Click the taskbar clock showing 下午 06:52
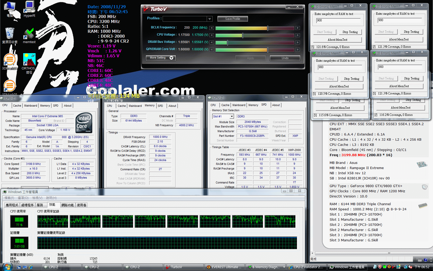The height and width of the screenshot is (271, 433). tap(422, 267)
